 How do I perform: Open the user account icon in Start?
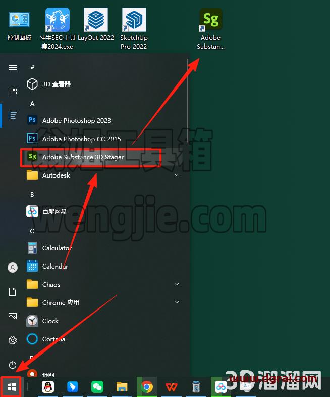point(13,268)
